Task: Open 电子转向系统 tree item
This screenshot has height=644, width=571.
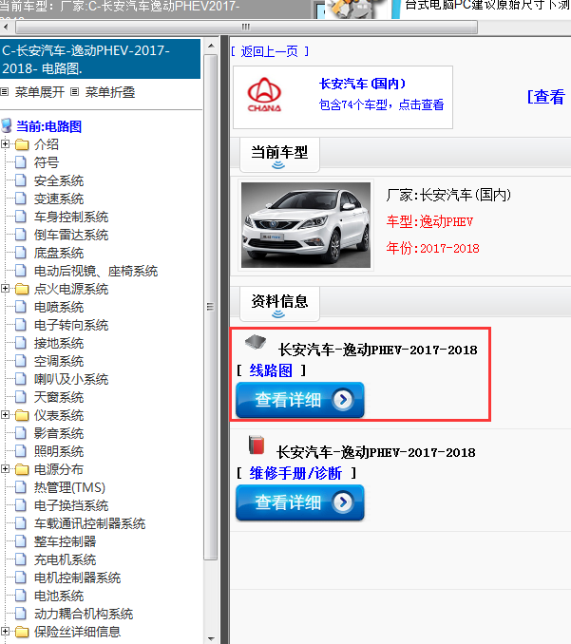Action: point(71,325)
